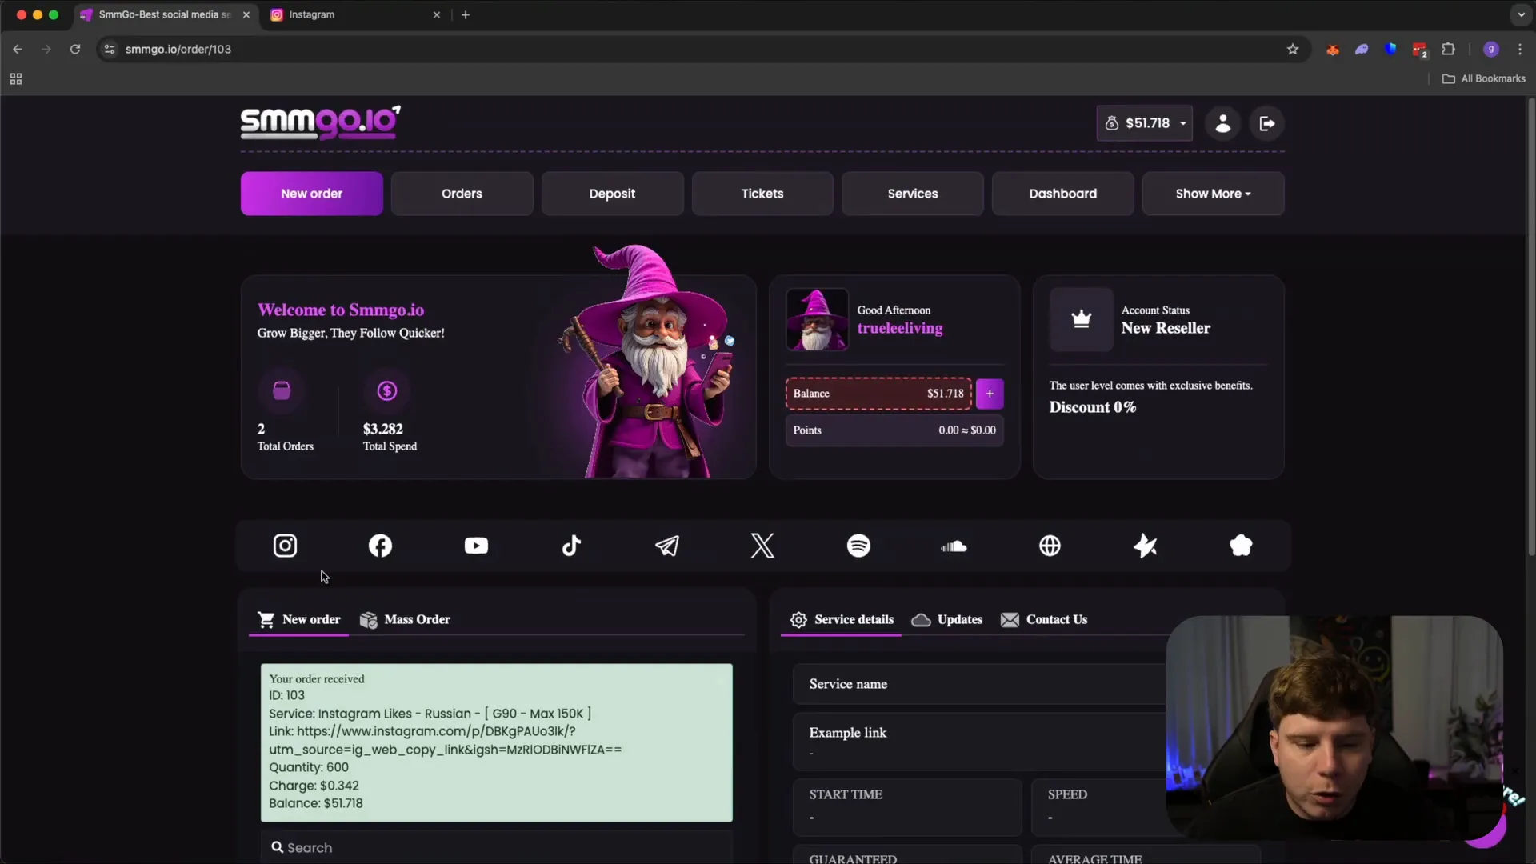Select the Service details tab
1536x864 pixels.
coord(842,619)
